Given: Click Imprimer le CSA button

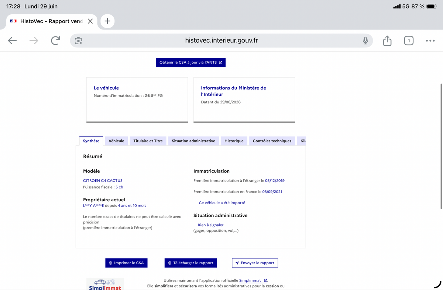Looking at the screenshot, I should tap(126, 263).
